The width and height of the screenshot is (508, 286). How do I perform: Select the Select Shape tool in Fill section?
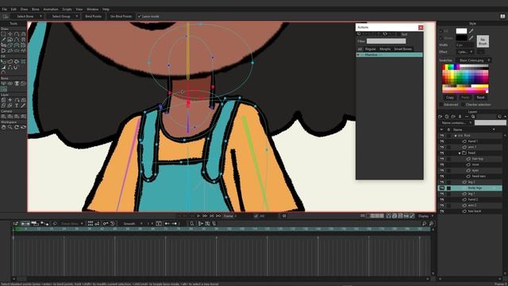(x=3, y=61)
